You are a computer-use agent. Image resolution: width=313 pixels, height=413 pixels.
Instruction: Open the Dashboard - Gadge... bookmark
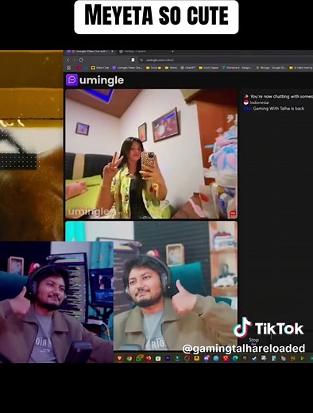[237, 68]
